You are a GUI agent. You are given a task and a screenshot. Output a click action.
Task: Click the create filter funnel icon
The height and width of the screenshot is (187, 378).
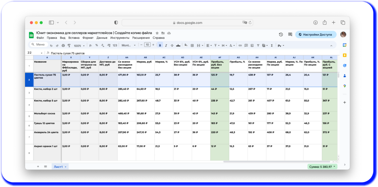[x=257, y=45]
